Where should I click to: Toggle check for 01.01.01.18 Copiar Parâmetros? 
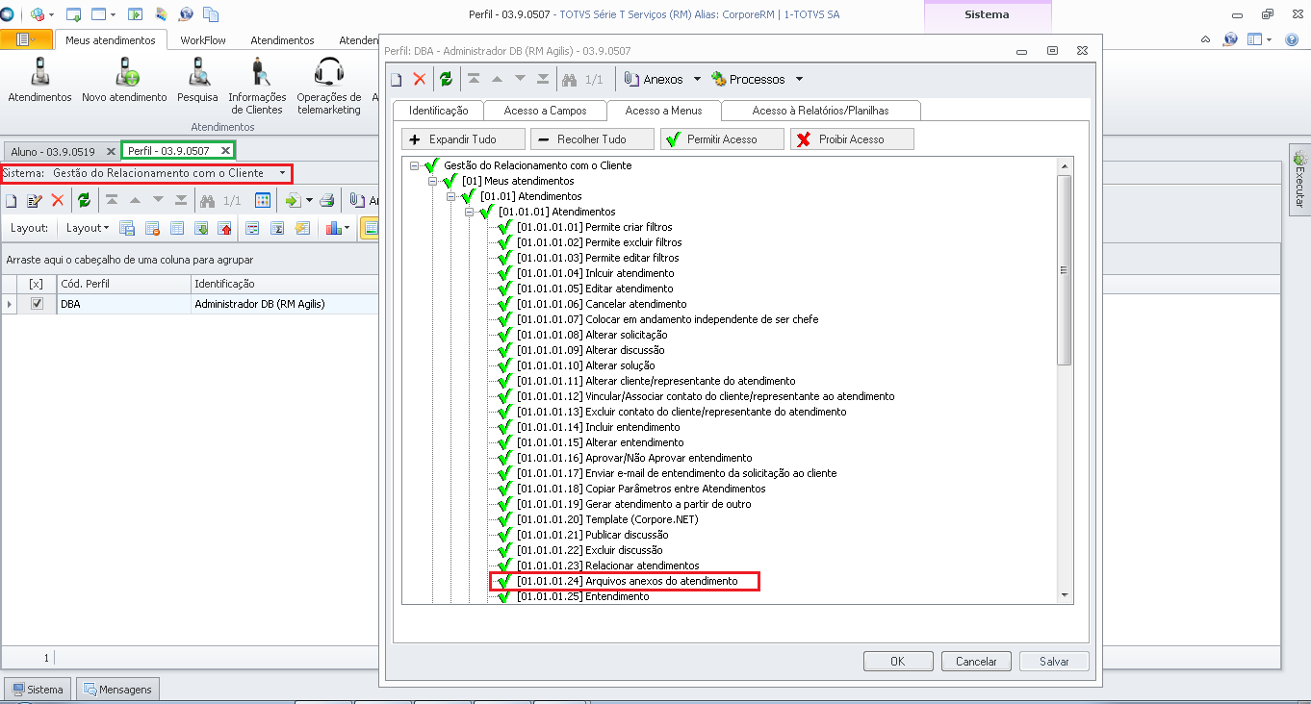pos(504,489)
